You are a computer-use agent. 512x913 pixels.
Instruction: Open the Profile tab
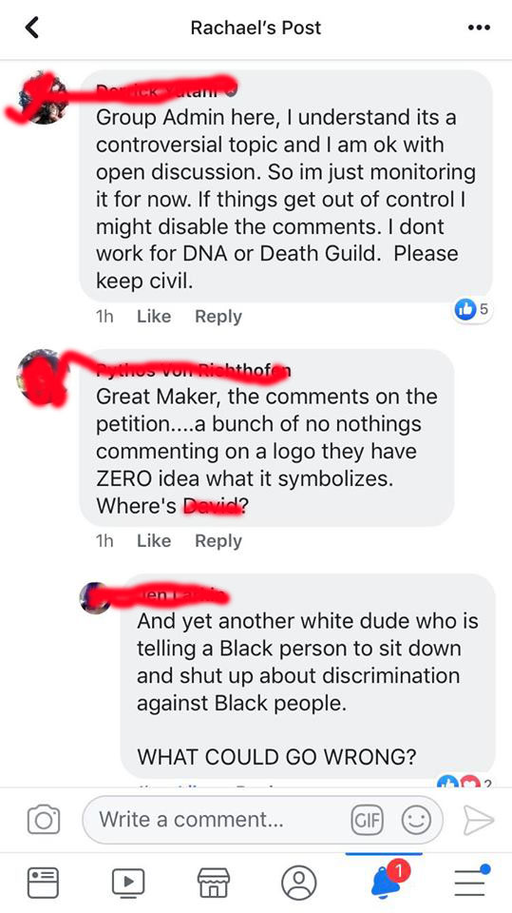tap(299, 883)
